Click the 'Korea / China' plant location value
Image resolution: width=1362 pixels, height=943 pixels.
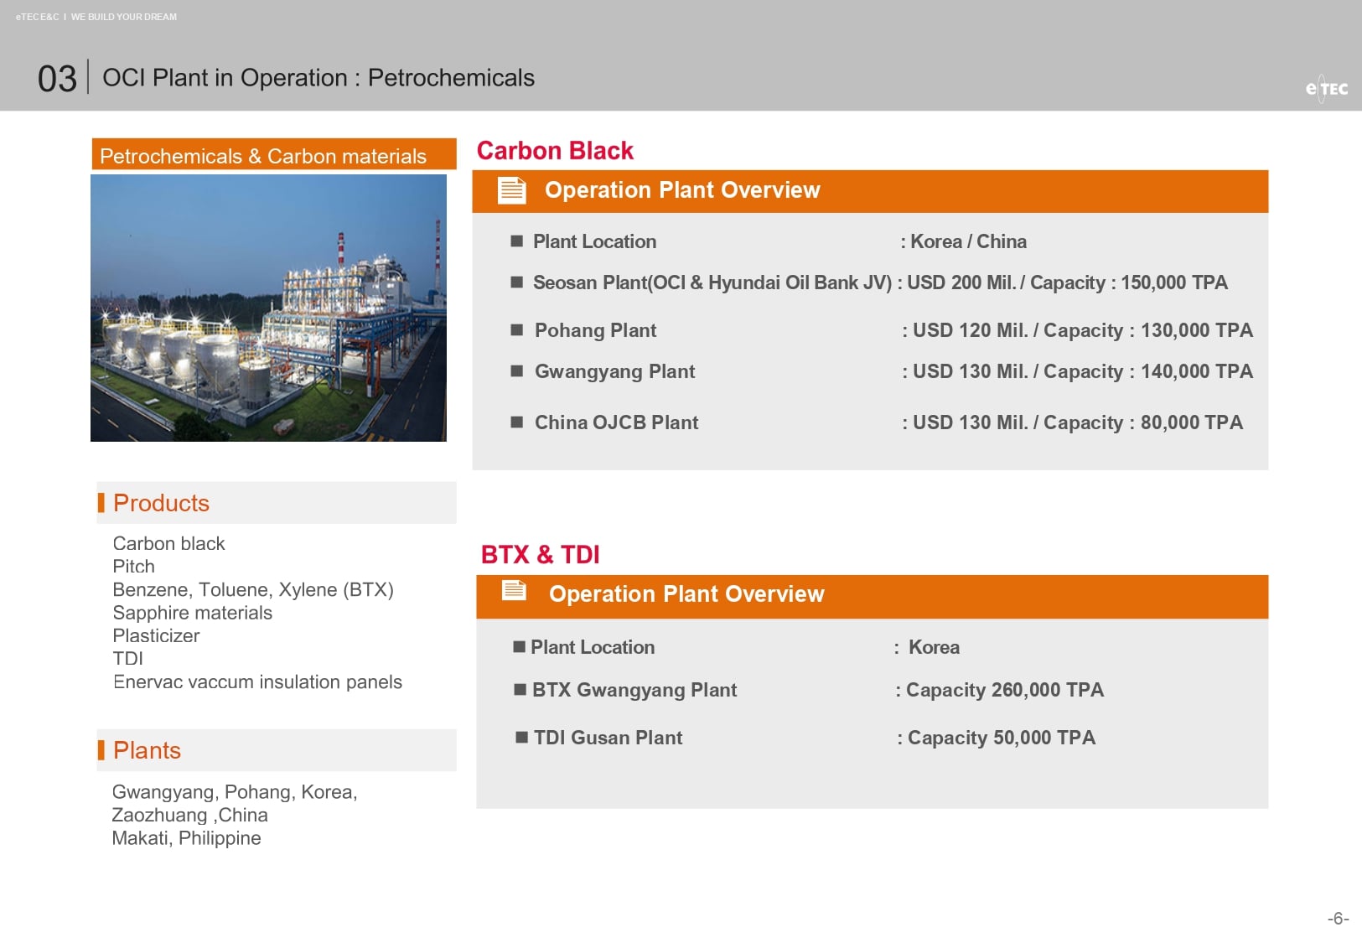968,241
